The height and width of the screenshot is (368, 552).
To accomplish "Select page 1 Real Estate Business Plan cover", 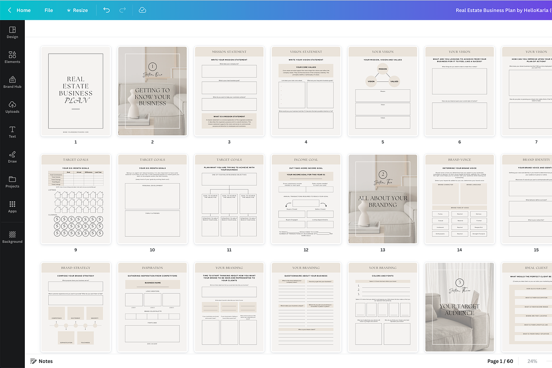I will click(x=76, y=91).
